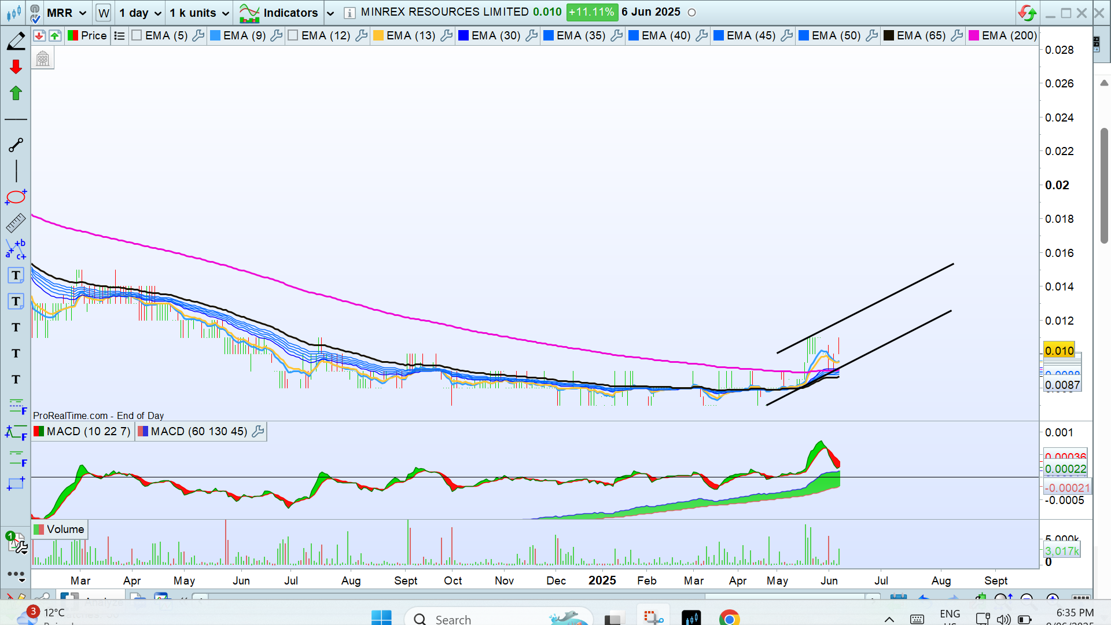Click the EMA (13) orange color swatch

click(x=378, y=36)
